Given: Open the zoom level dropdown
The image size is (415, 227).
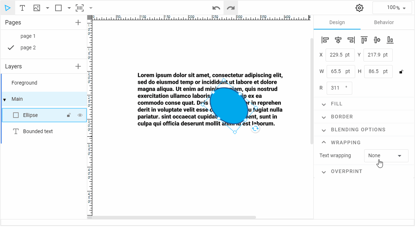Looking at the screenshot, I should [392, 8].
